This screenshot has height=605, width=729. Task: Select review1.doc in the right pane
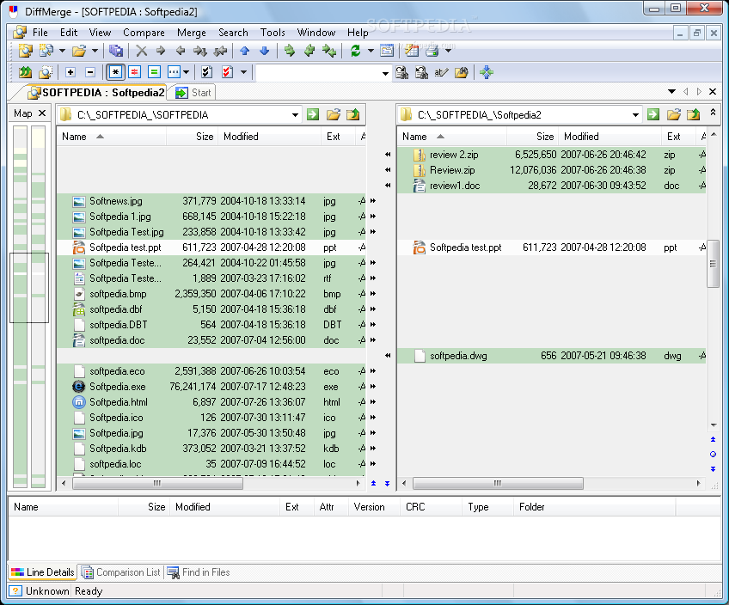point(551,186)
